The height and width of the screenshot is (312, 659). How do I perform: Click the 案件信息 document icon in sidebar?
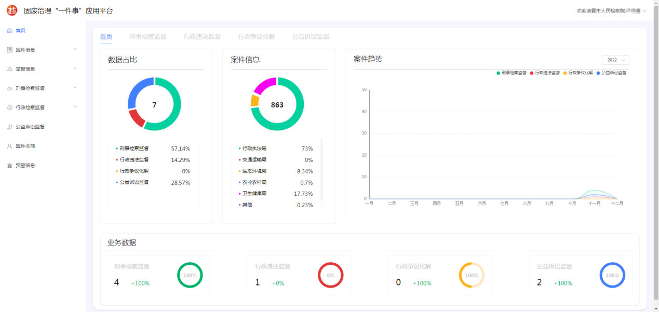coord(9,50)
